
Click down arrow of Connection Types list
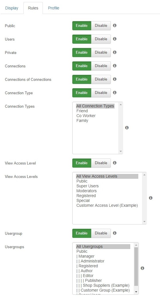point(121,151)
